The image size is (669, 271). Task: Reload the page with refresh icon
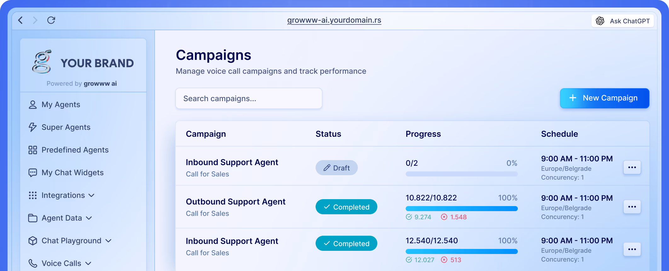[x=51, y=20]
